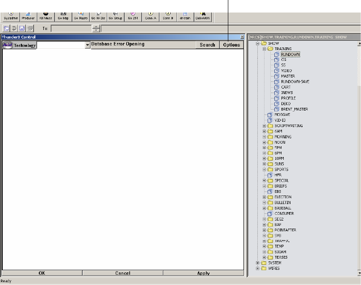Click the Go 251 toolbar button
The width and height of the screenshot is (361, 285).
(133, 17)
